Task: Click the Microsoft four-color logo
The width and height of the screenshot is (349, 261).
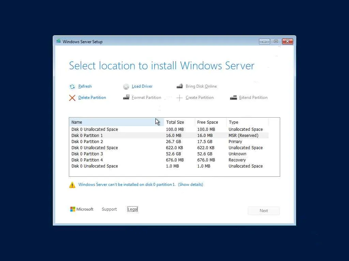Action: click(x=73, y=209)
